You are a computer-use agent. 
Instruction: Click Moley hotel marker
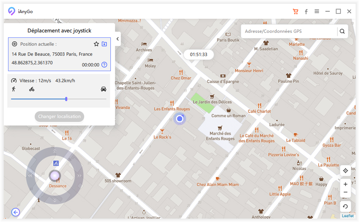pyautogui.click(x=150, y=60)
